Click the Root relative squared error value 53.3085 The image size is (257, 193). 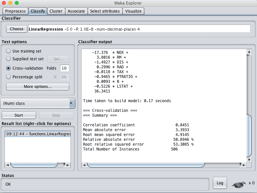click(181, 144)
